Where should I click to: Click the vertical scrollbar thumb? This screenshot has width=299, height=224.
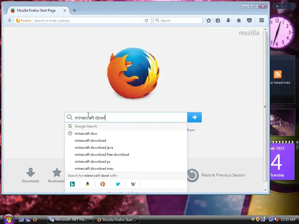click(x=265, y=107)
